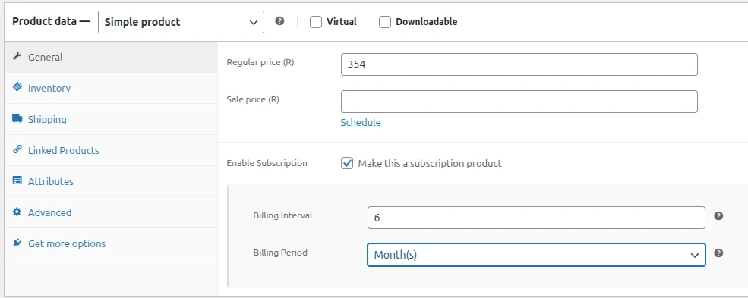The height and width of the screenshot is (298, 748).
Task: Click the Get more options plug icon
Action: click(x=17, y=243)
